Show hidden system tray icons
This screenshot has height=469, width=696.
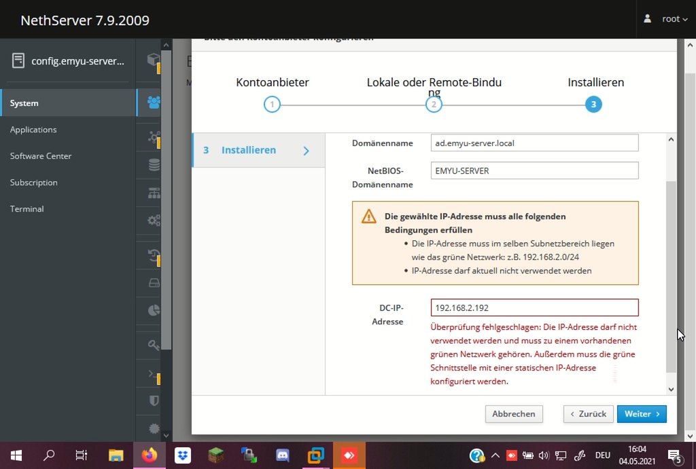coord(495,455)
